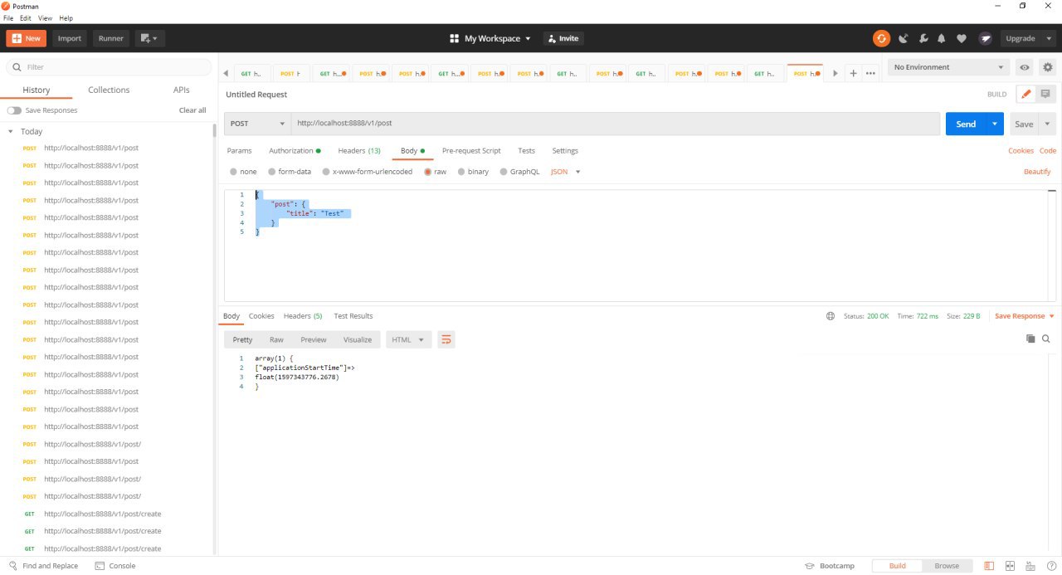Click the globe network info icon
1062x575 pixels.
point(831,316)
